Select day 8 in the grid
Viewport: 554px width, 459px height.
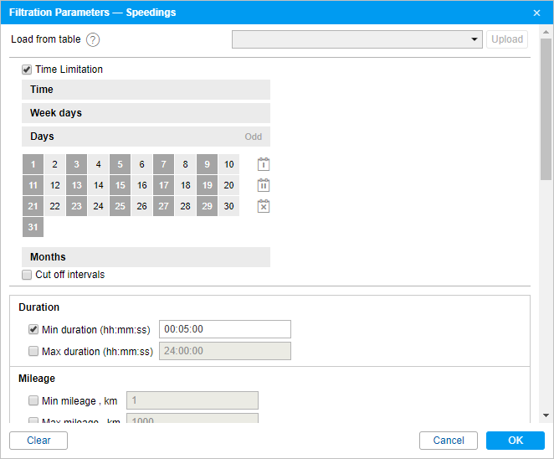point(185,164)
